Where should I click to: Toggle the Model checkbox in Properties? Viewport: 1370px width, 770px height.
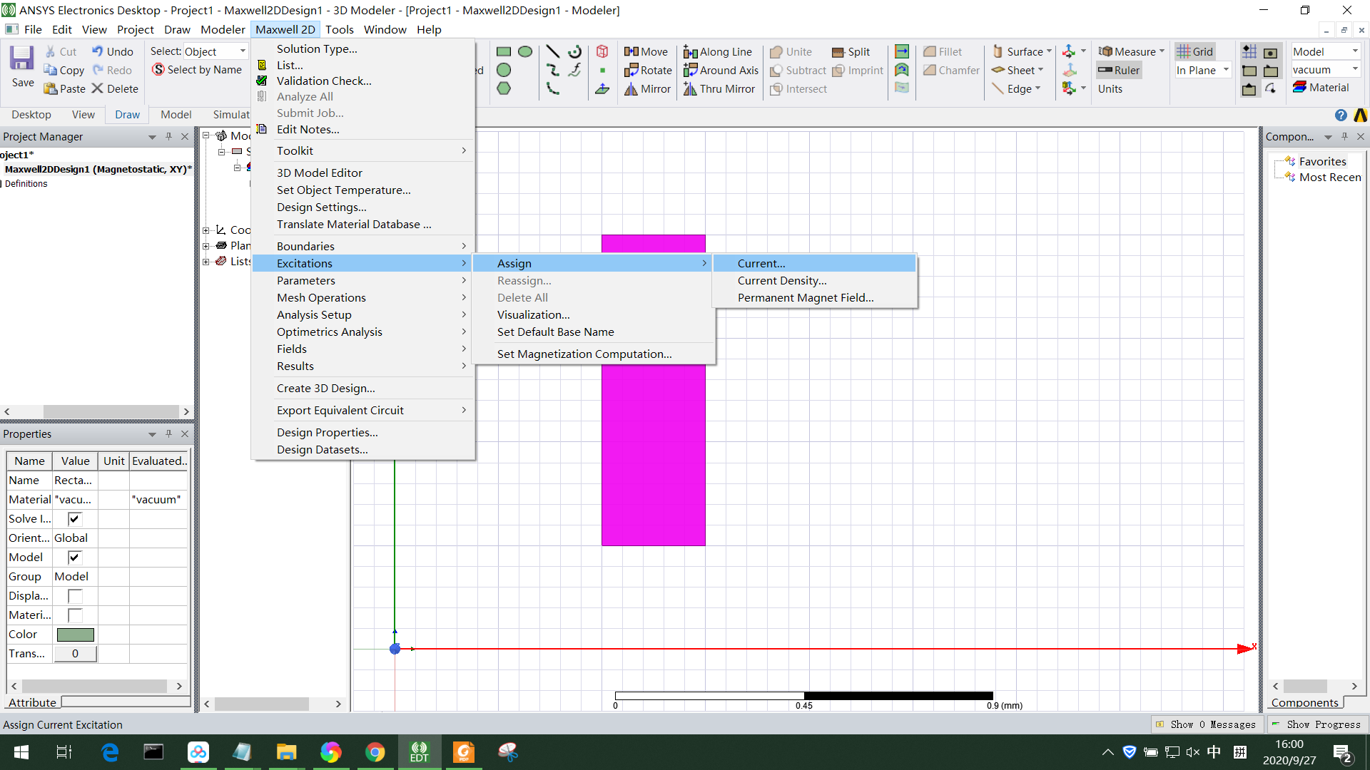[x=74, y=557]
